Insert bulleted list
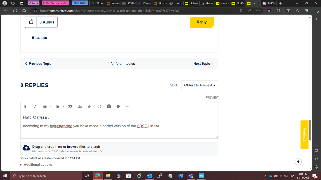This screenshot has width=321, height=180. 45,106
